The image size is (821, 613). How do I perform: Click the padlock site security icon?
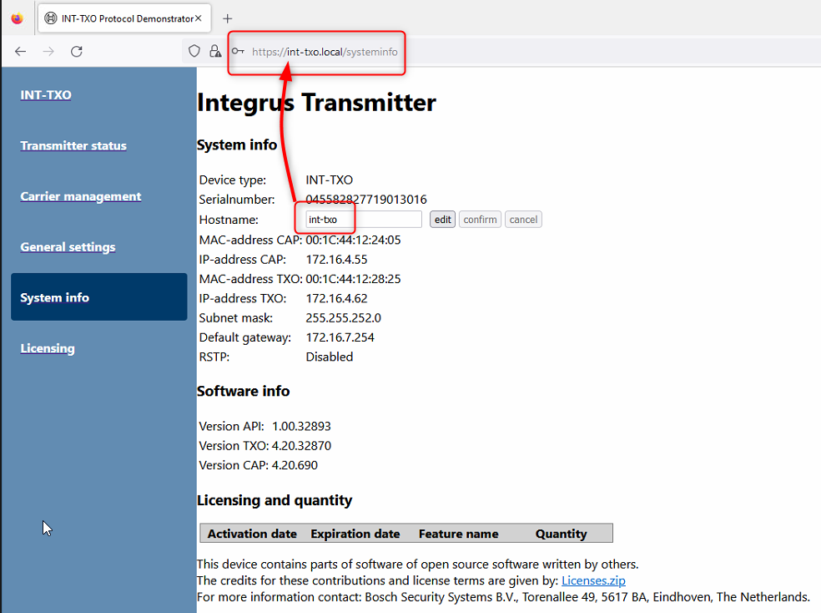point(215,52)
